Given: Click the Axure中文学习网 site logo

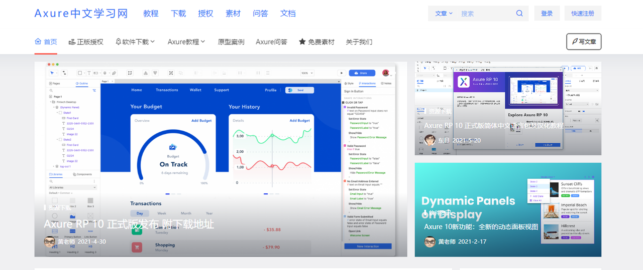Looking at the screenshot, I should tap(81, 14).
